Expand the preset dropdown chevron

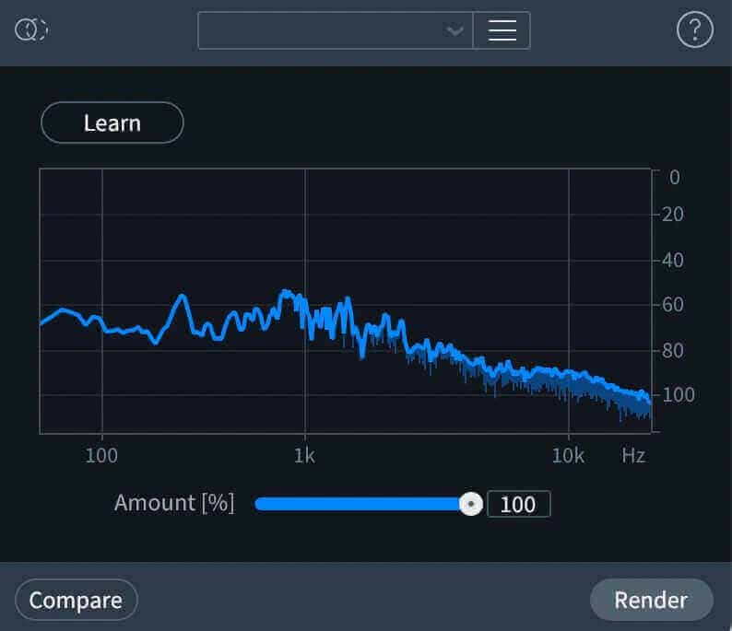[455, 30]
